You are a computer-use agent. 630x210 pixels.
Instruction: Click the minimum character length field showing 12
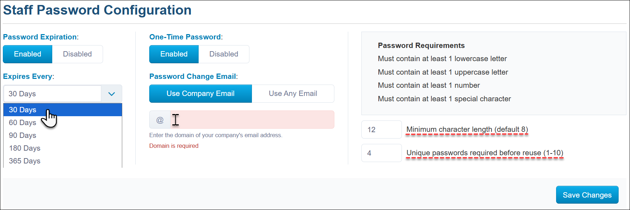381,129
